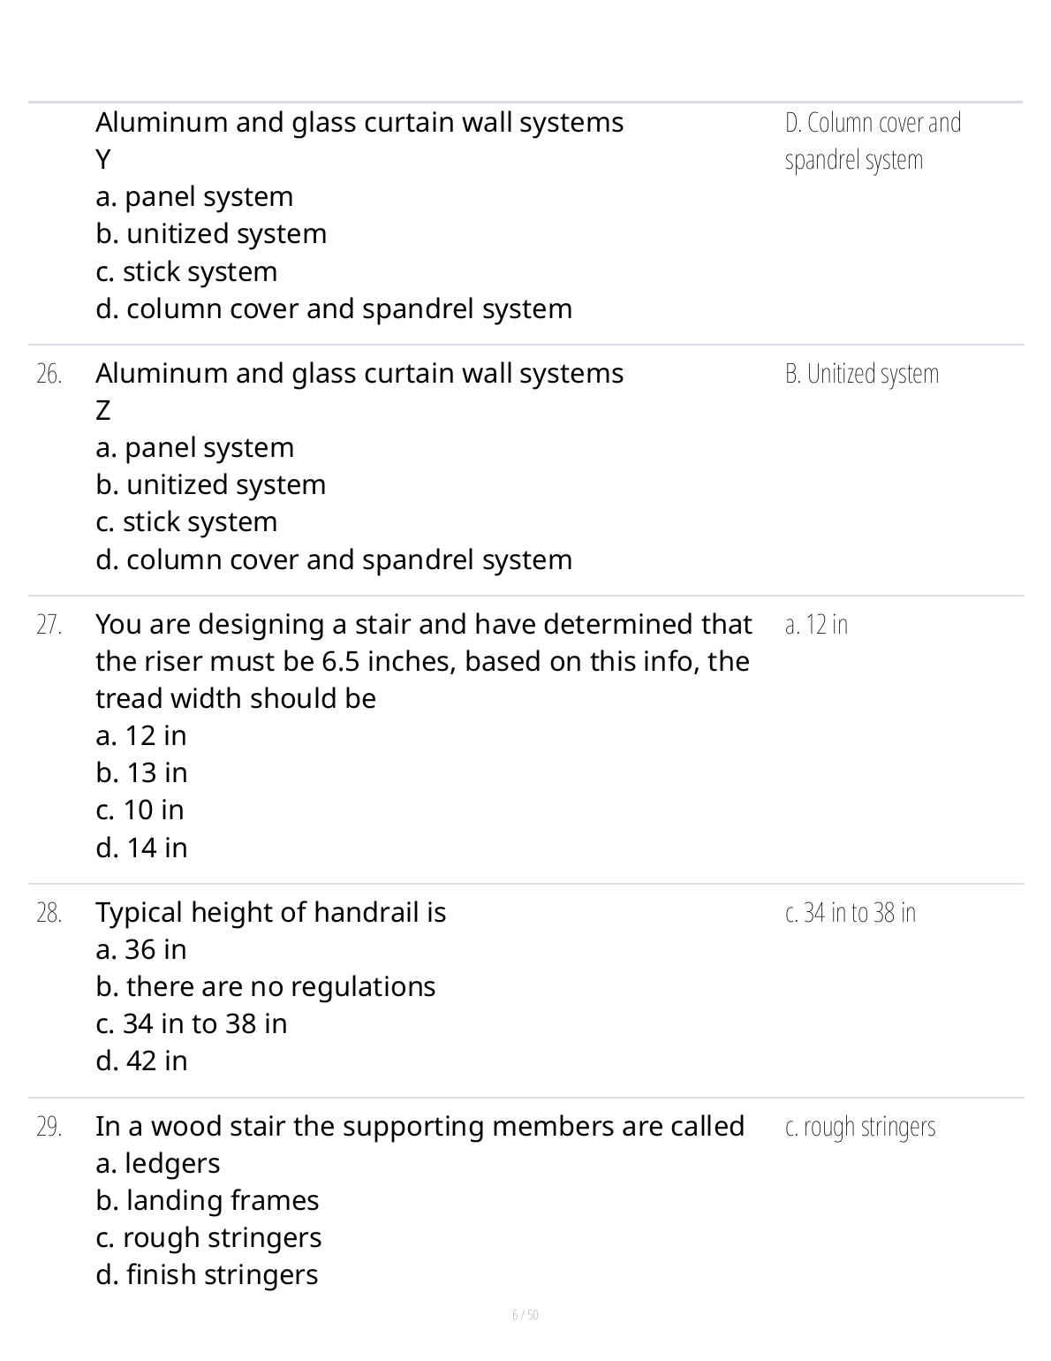This screenshot has height=1361, width=1051.
Task: Click the answer 'c. rough stringers' on the right
Action: [x=859, y=1128]
